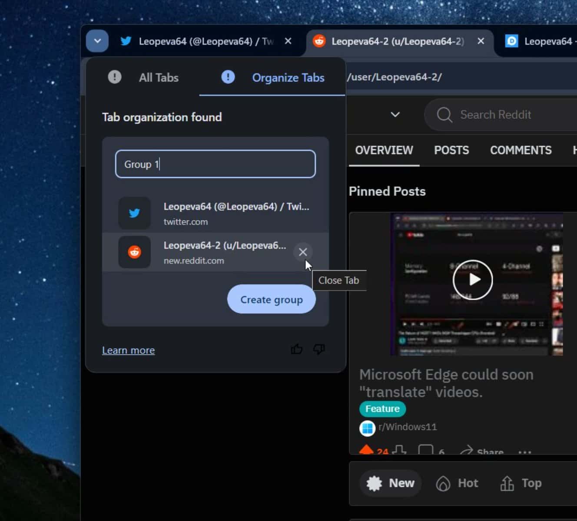Click the Create group button
Screen dimensions: 577x521
click(x=272, y=299)
